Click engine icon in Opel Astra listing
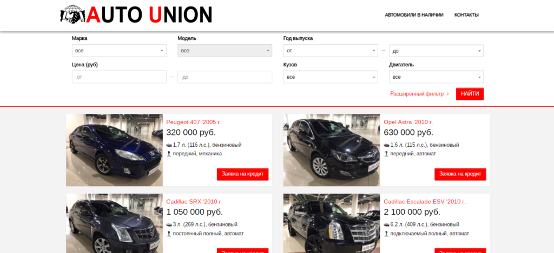 click(x=386, y=145)
